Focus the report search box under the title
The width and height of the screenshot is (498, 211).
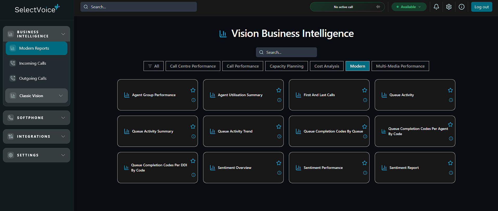[286, 52]
